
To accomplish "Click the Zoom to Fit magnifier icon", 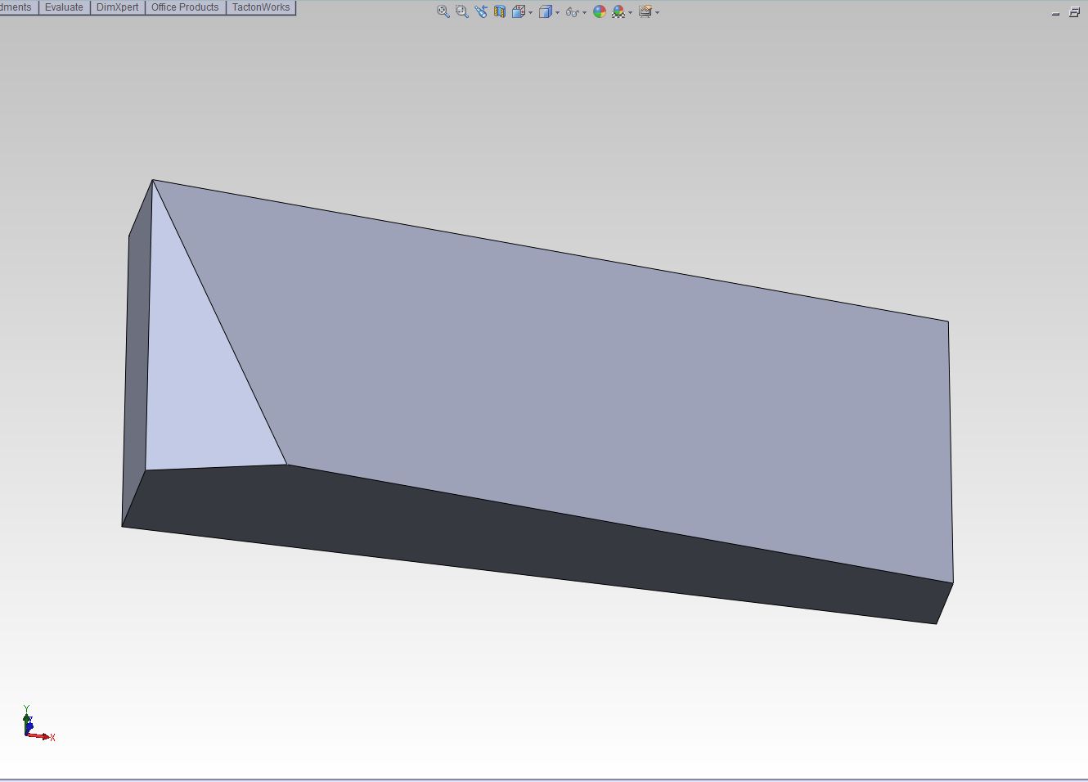I will 443,11.
